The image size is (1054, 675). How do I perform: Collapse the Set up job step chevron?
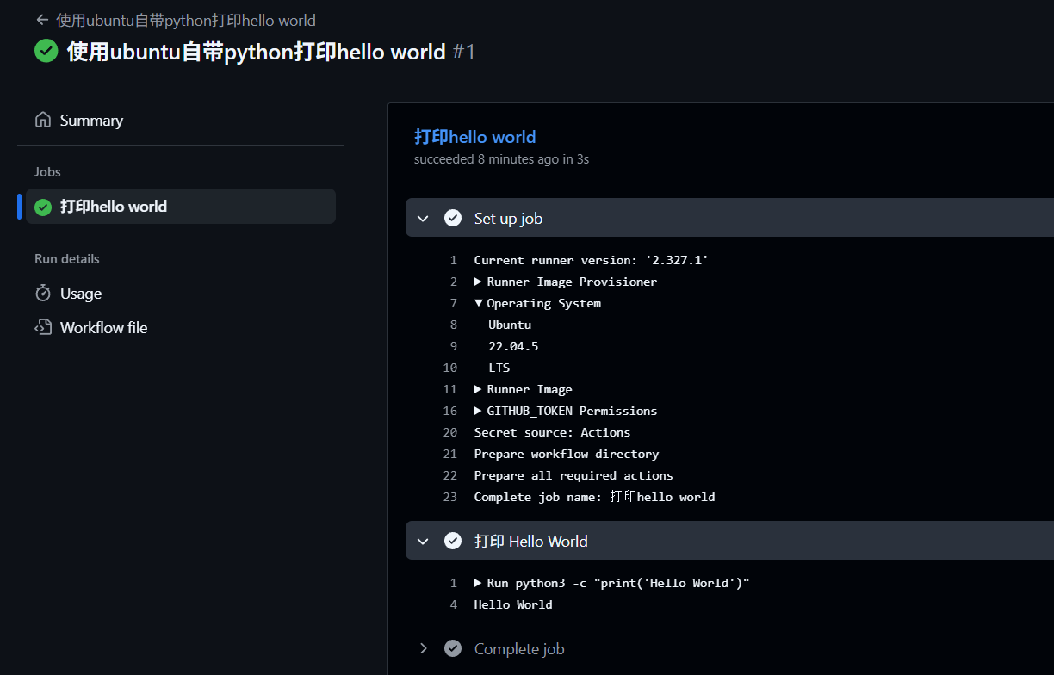point(423,219)
